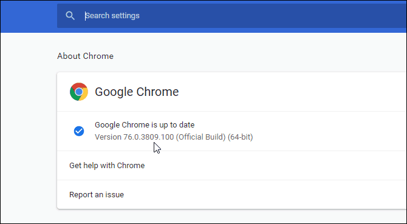The image size is (407, 224).
Task: Click "Google Chrome is up to date" text
Action: coord(145,125)
